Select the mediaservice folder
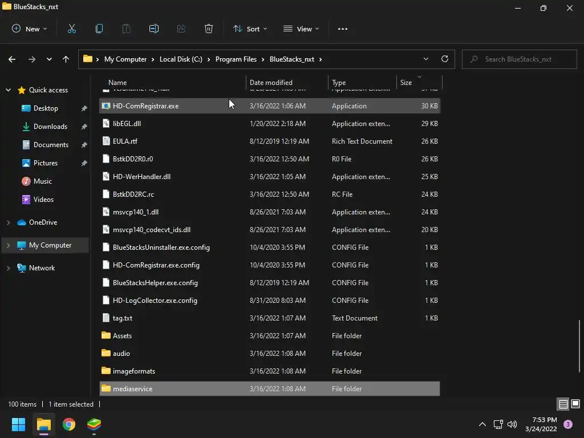The height and width of the screenshot is (438, 584). point(270,388)
